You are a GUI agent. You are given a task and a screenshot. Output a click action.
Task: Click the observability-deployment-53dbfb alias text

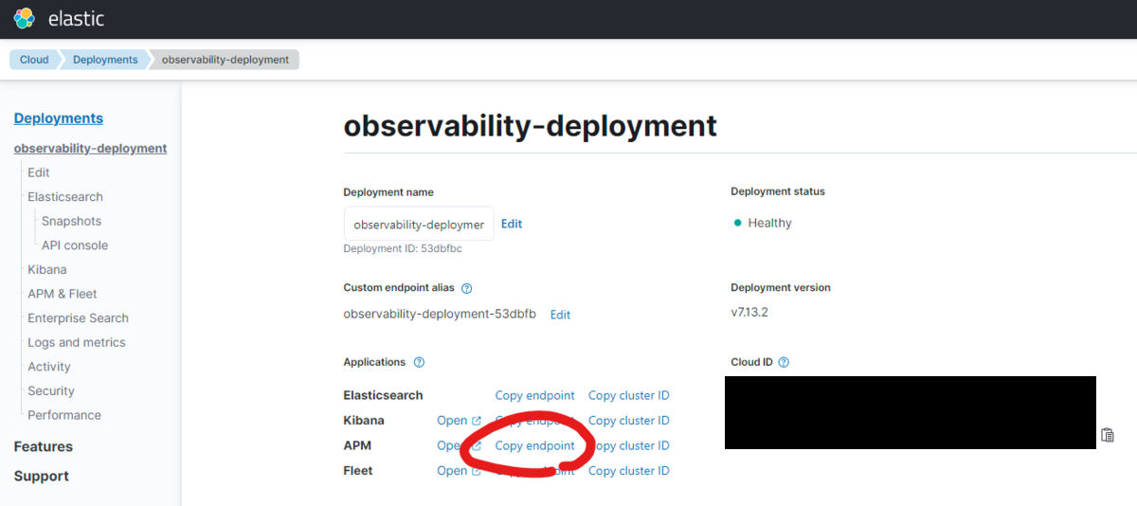[440, 315]
